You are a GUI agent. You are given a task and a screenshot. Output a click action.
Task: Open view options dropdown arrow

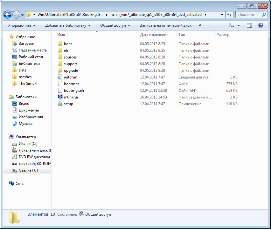point(239,25)
